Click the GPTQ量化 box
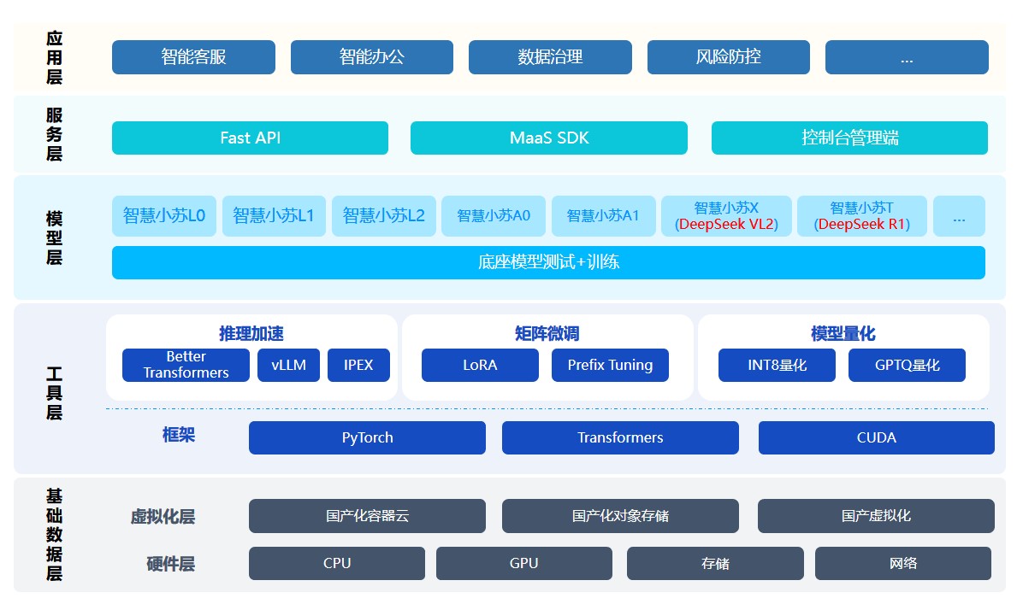The height and width of the screenshot is (604, 1023). pyautogui.click(x=907, y=365)
